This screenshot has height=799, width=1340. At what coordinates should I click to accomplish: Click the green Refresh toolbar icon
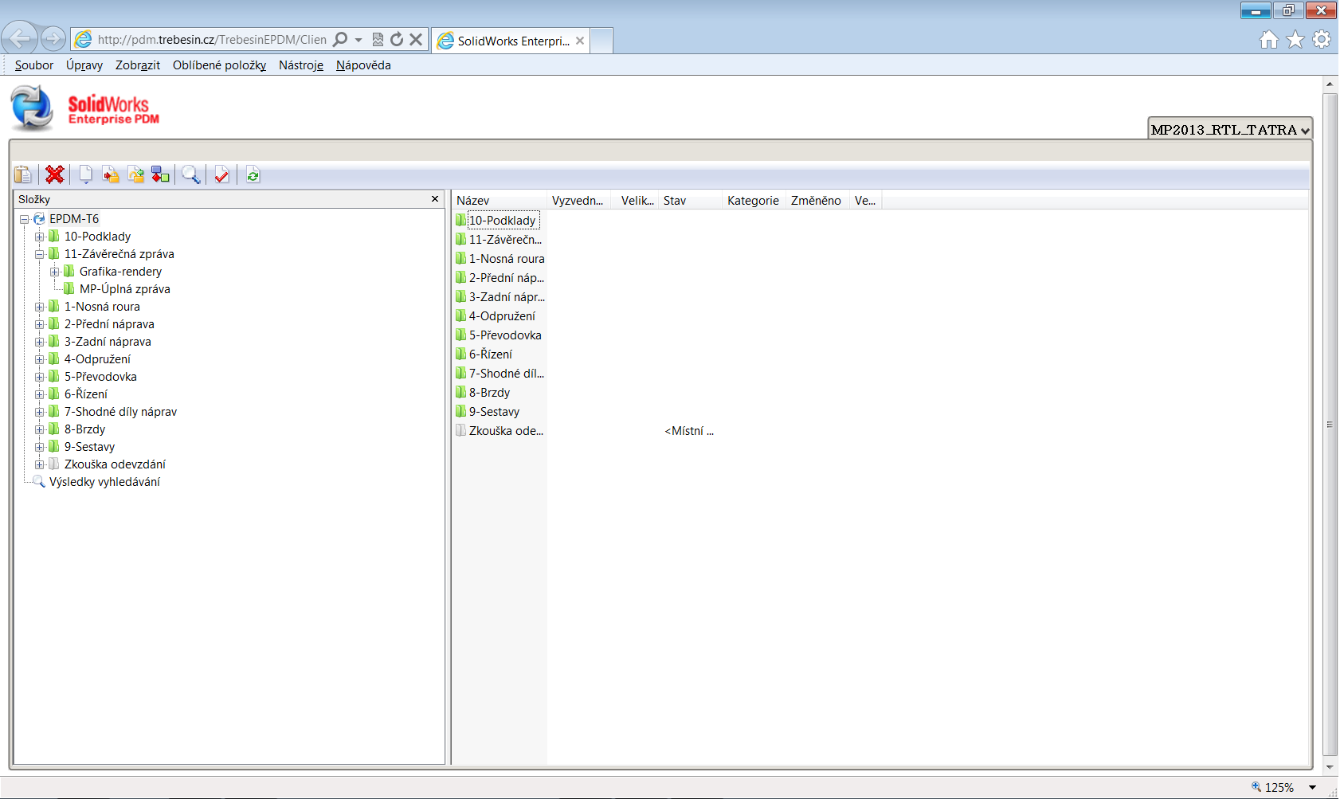(x=253, y=175)
